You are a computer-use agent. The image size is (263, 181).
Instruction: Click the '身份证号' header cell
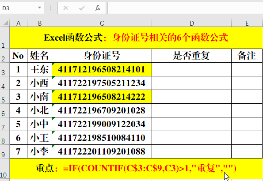[x=102, y=56]
